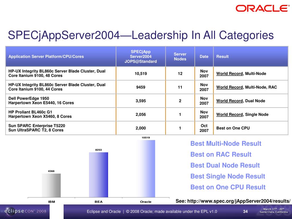Click the 2,056 JOPS table cell
Image resolution: width=292 pixels, height=219 pixels.
(141, 114)
